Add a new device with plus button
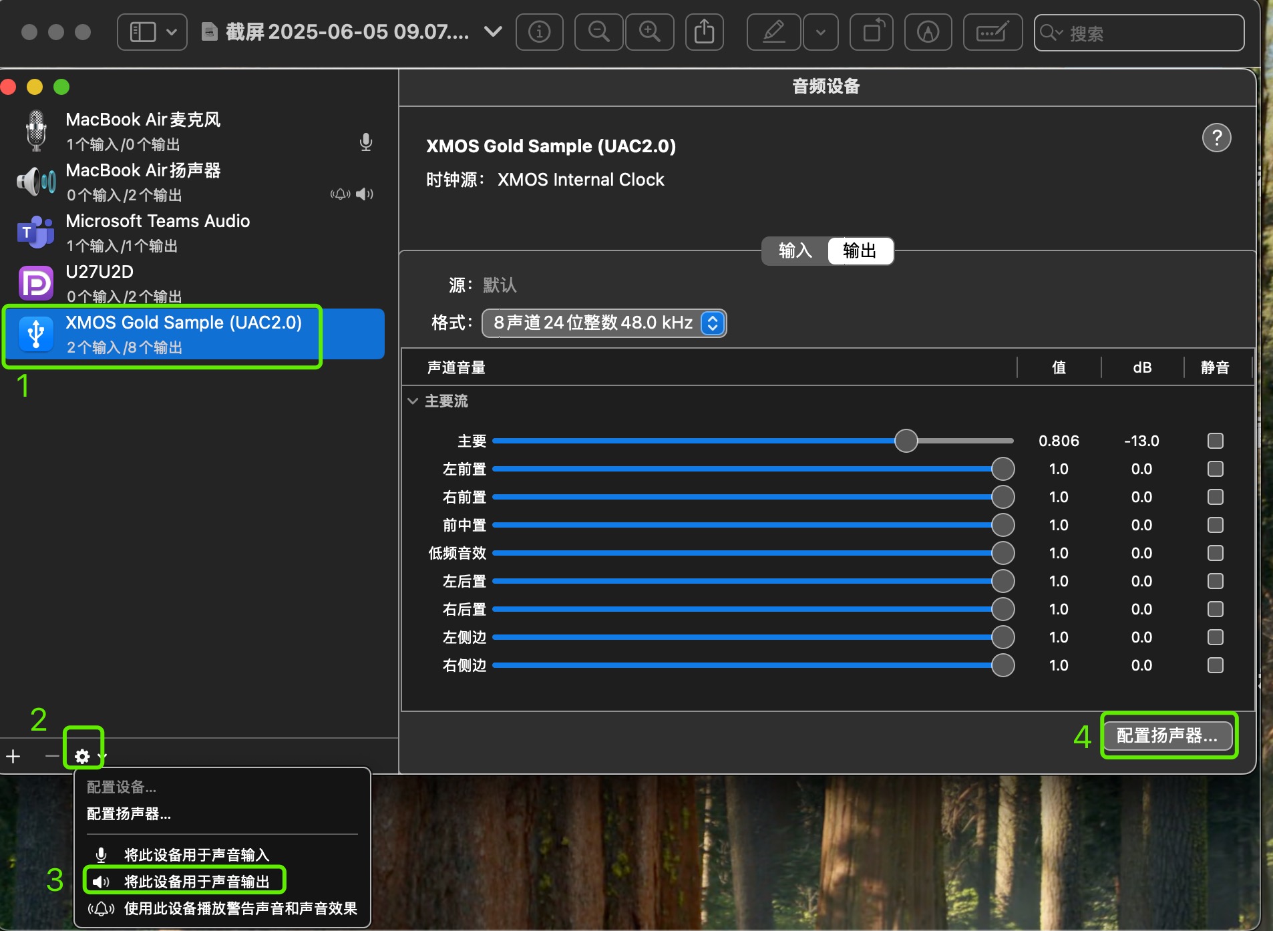The height and width of the screenshot is (931, 1273). (13, 756)
